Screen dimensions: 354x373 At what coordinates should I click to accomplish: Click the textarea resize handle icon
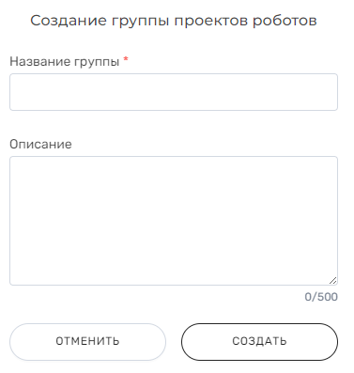point(332,280)
